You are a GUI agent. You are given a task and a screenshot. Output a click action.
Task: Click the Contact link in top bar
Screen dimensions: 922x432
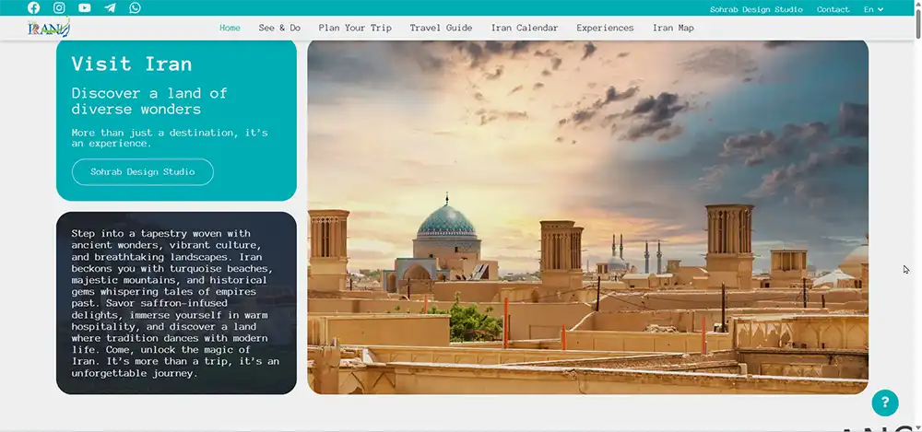pyautogui.click(x=833, y=9)
